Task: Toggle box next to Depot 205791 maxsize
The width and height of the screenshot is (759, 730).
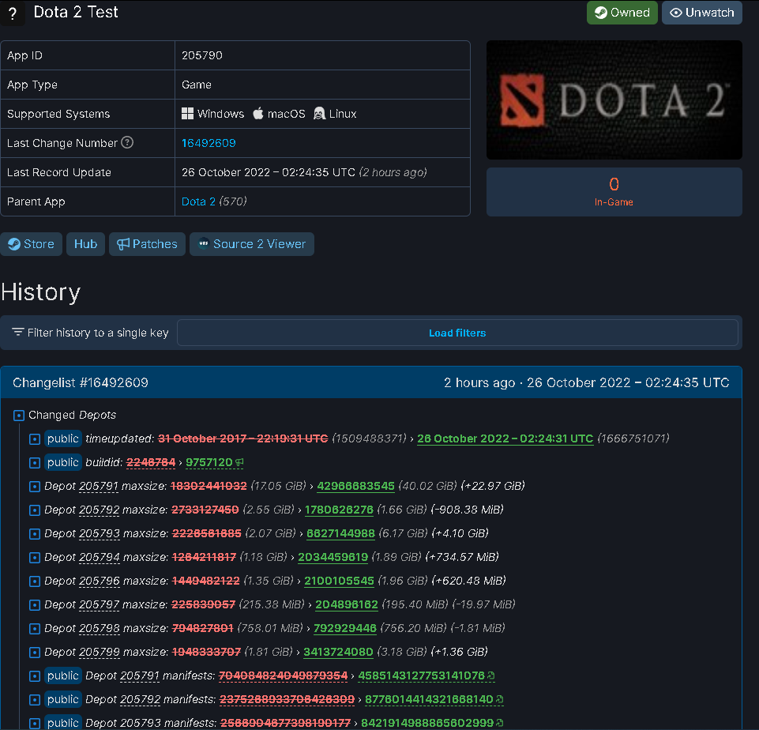Action: coord(35,487)
